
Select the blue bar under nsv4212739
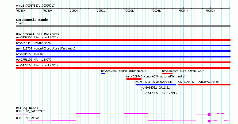tap(123, 51)
